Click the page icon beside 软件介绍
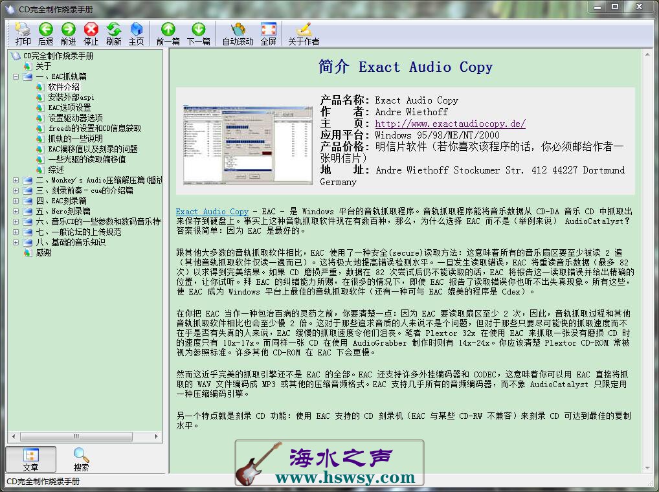The width and height of the screenshot is (659, 492). click(40, 87)
